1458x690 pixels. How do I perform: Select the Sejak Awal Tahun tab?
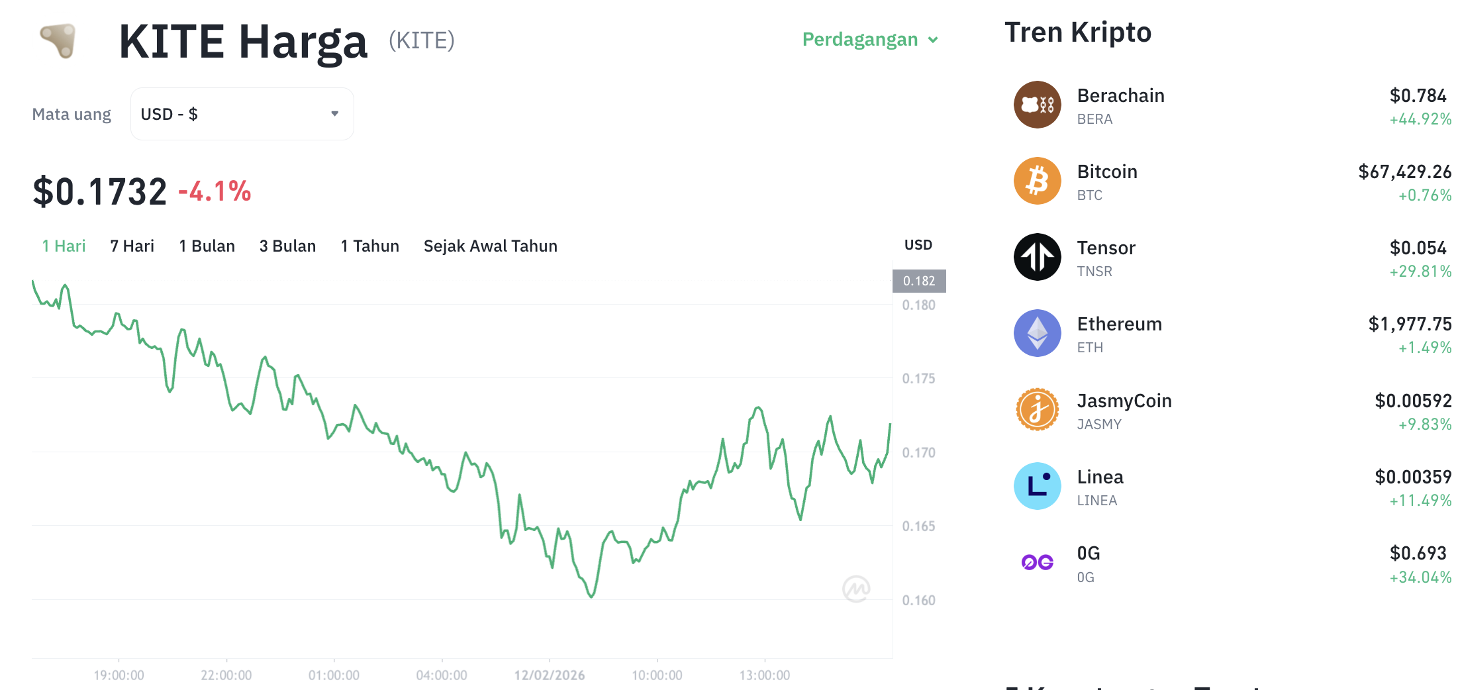(490, 246)
